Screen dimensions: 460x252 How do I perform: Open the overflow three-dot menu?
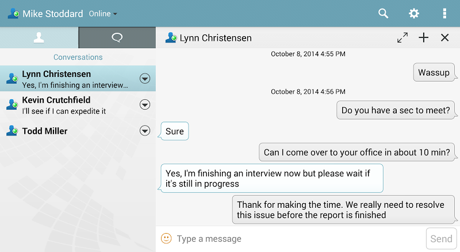pyautogui.click(x=444, y=13)
